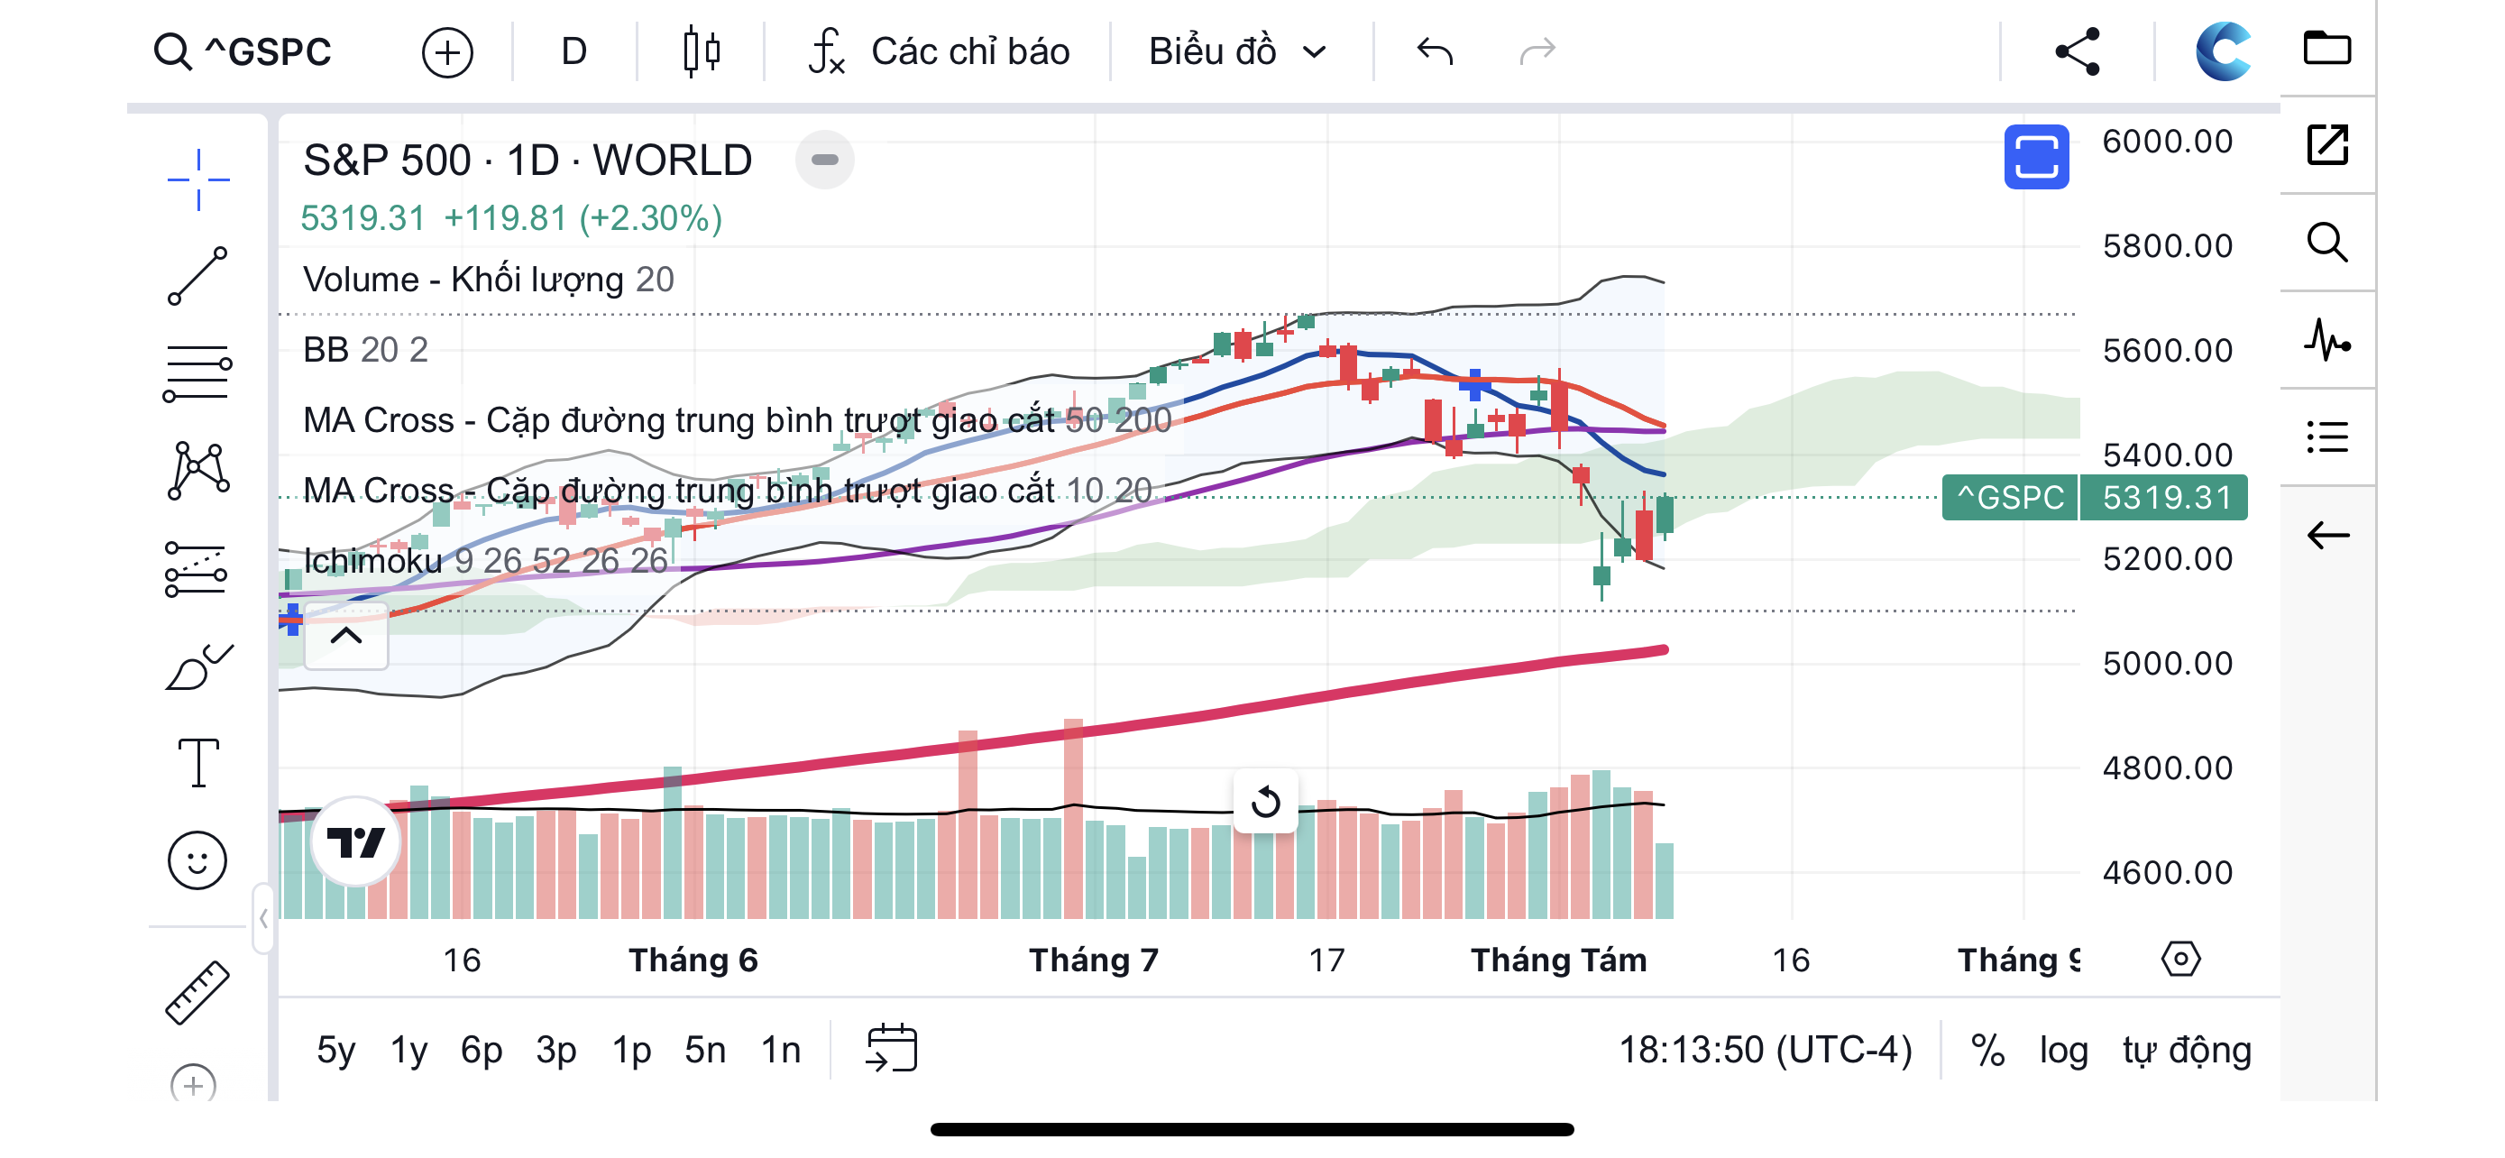
Task: Select the brush drawing tool
Action: pos(198,667)
